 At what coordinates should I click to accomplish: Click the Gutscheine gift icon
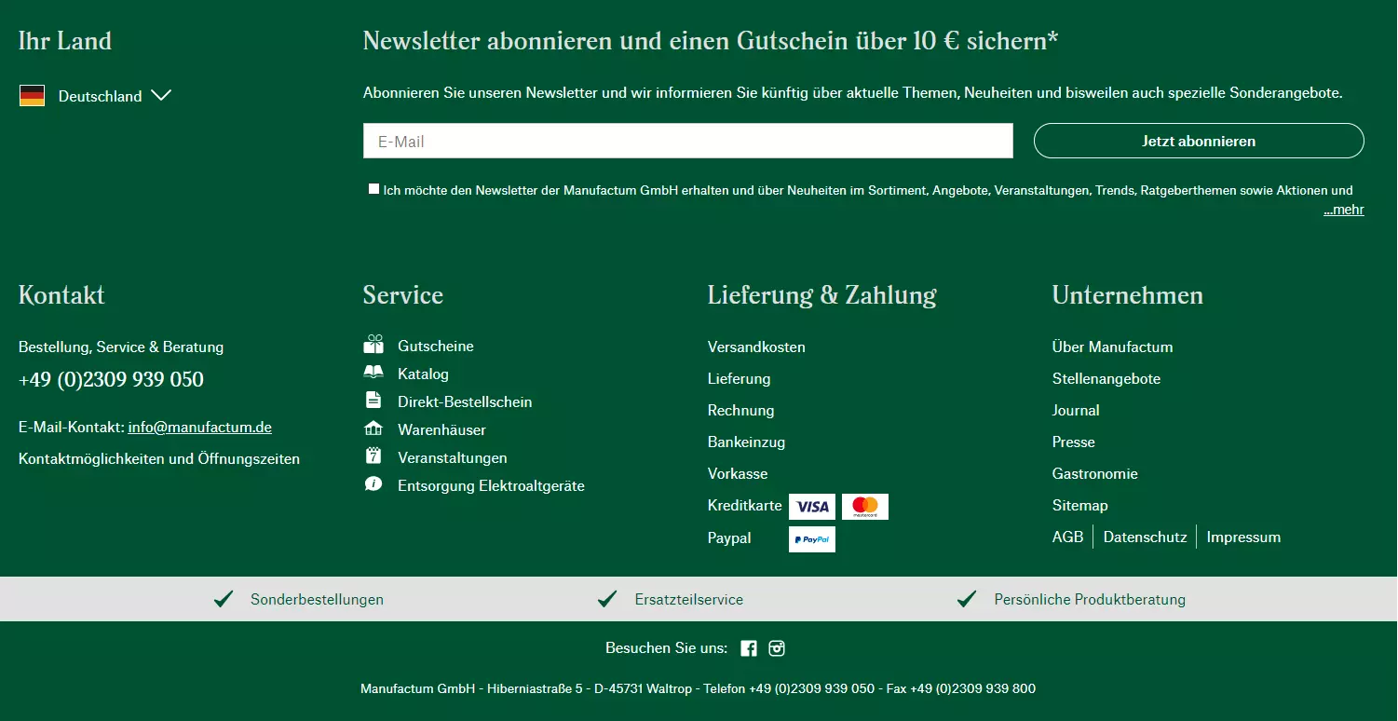373,345
